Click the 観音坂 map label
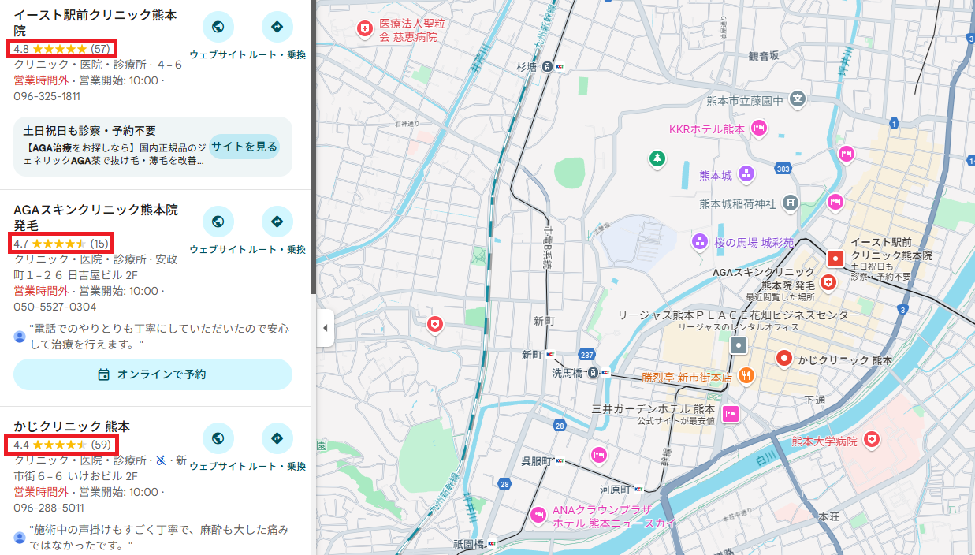Viewport: 975px width, 555px height. (763, 56)
